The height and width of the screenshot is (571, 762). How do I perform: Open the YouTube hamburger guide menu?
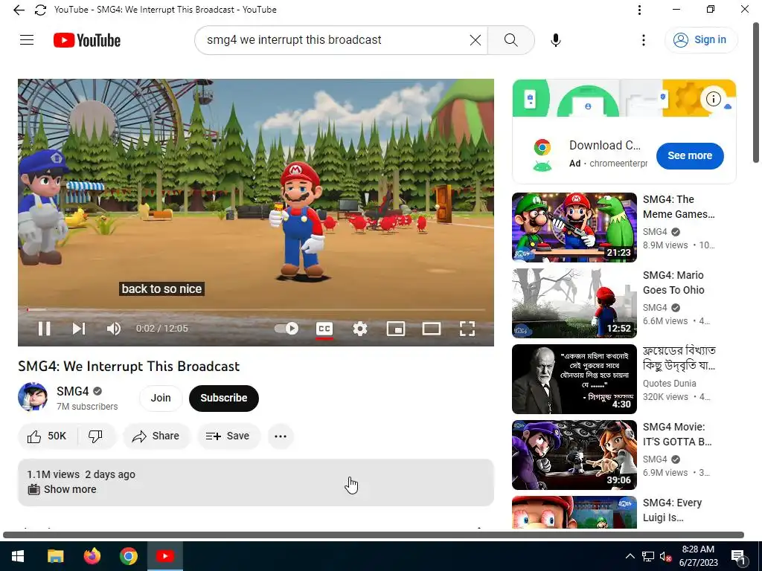27,40
